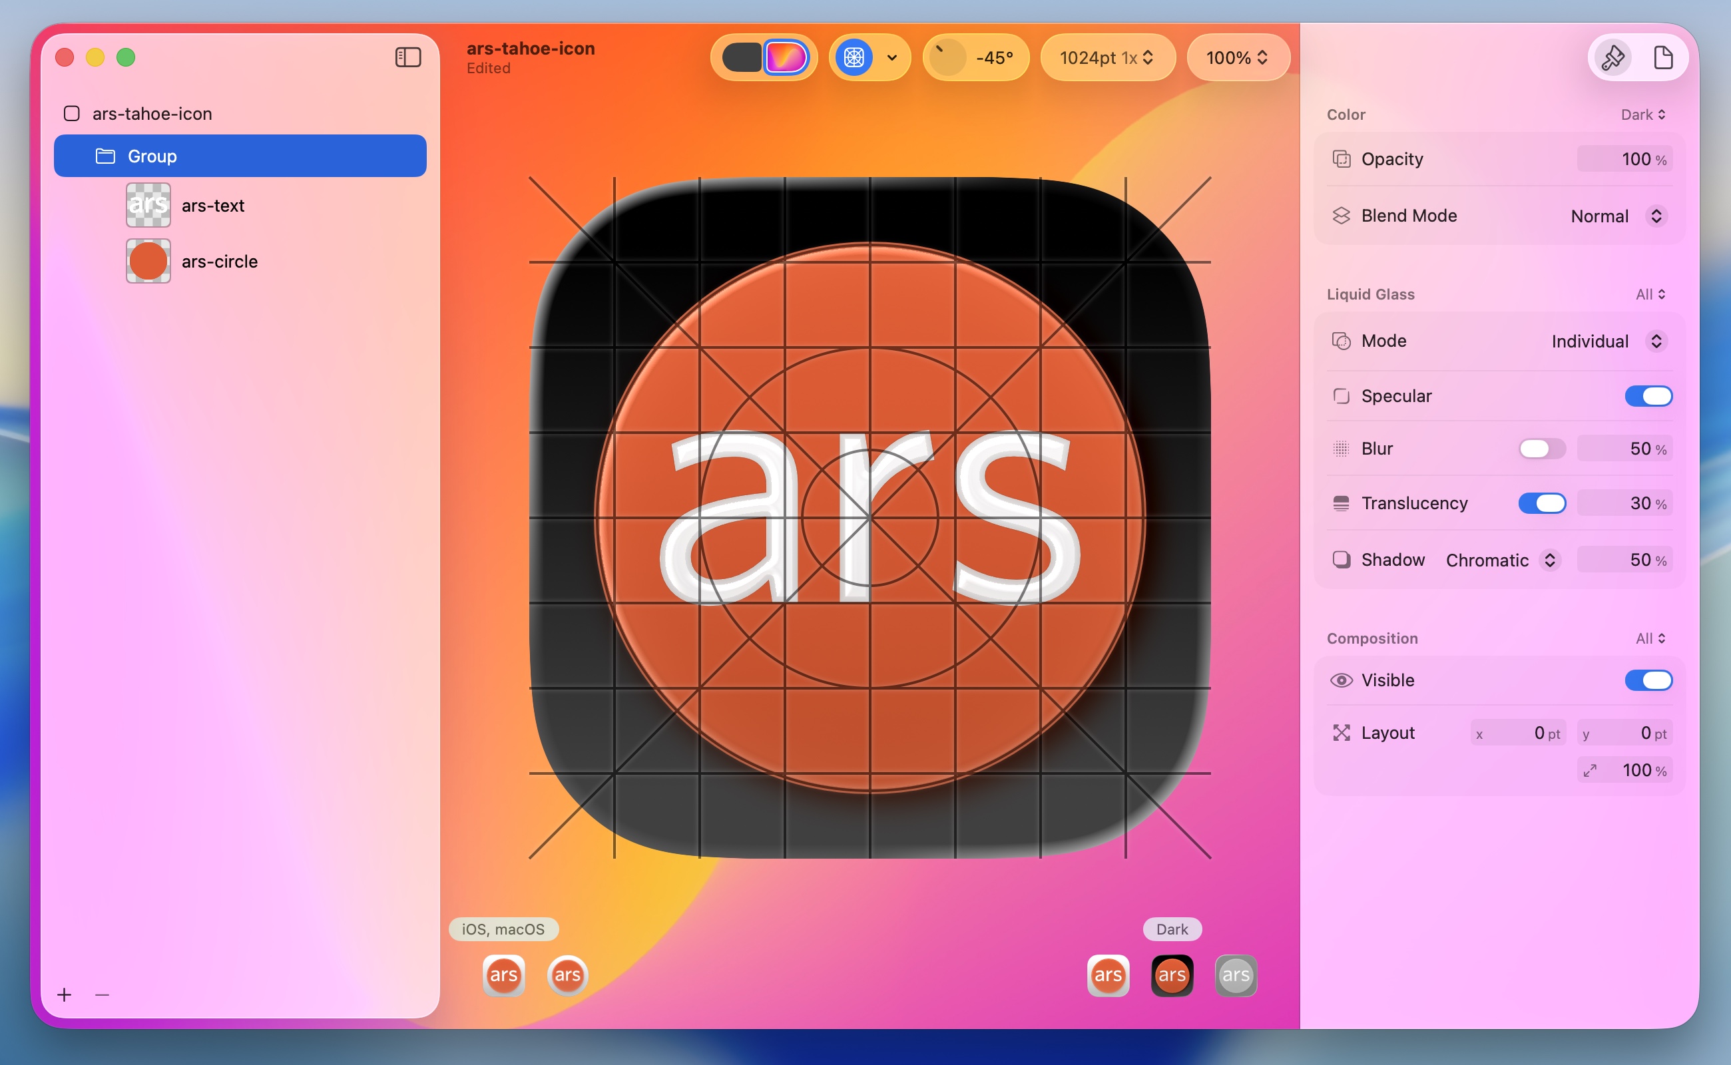Select the colorful gradient background swatch
Viewport: 1731px width, 1065px height.
[x=786, y=57]
